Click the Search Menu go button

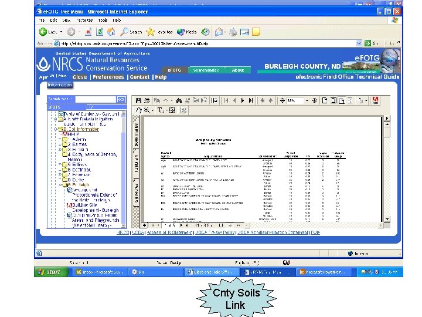tap(121, 99)
